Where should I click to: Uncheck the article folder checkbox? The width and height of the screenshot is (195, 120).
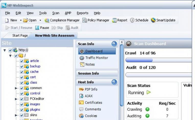click(x=22, y=61)
